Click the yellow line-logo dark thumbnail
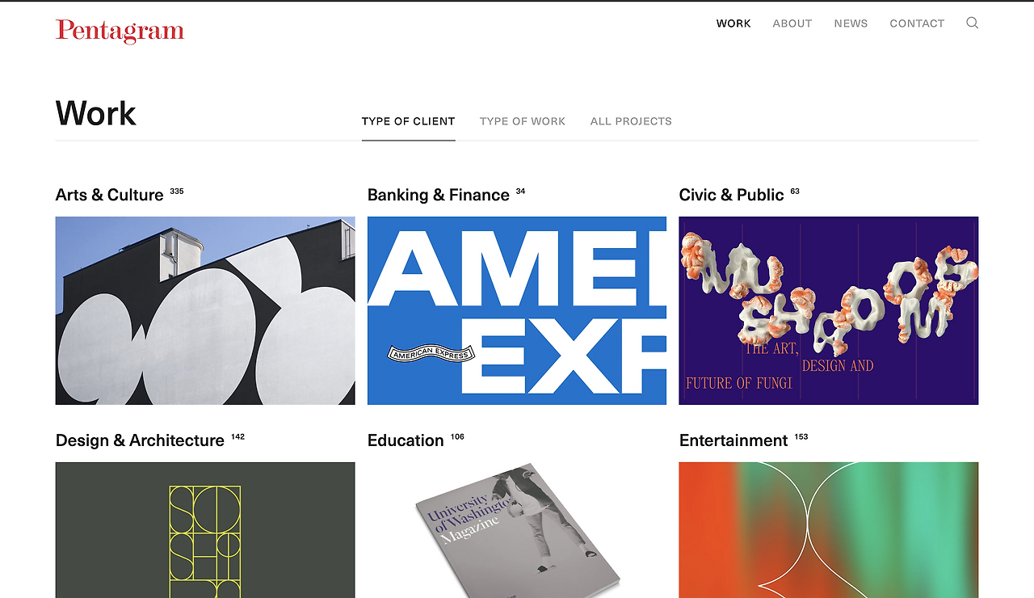Screen dimensions: 1034x598 pos(205,530)
